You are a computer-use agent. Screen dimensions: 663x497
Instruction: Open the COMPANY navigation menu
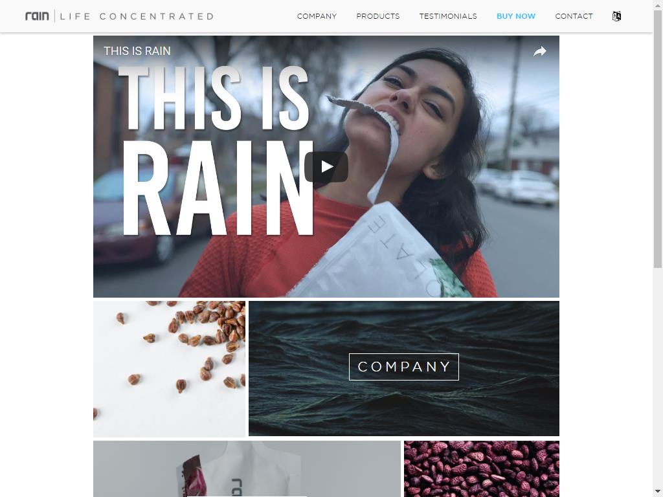point(317,16)
